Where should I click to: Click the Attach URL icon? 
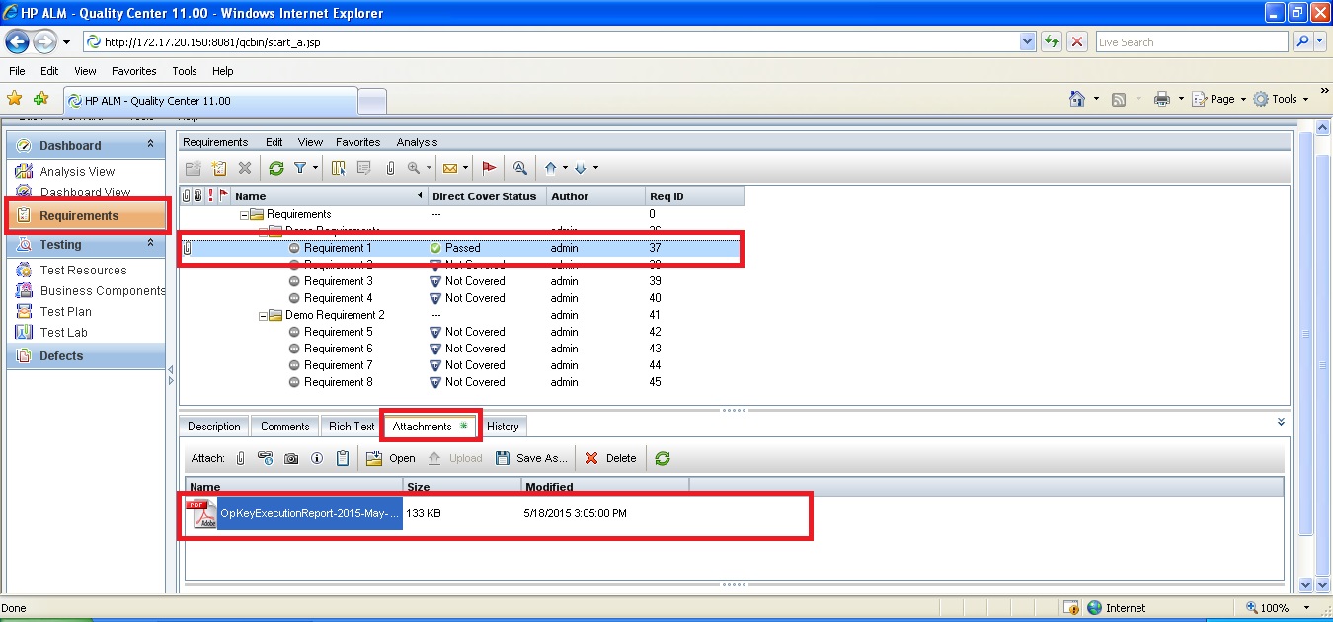pyautogui.click(x=265, y=458)
